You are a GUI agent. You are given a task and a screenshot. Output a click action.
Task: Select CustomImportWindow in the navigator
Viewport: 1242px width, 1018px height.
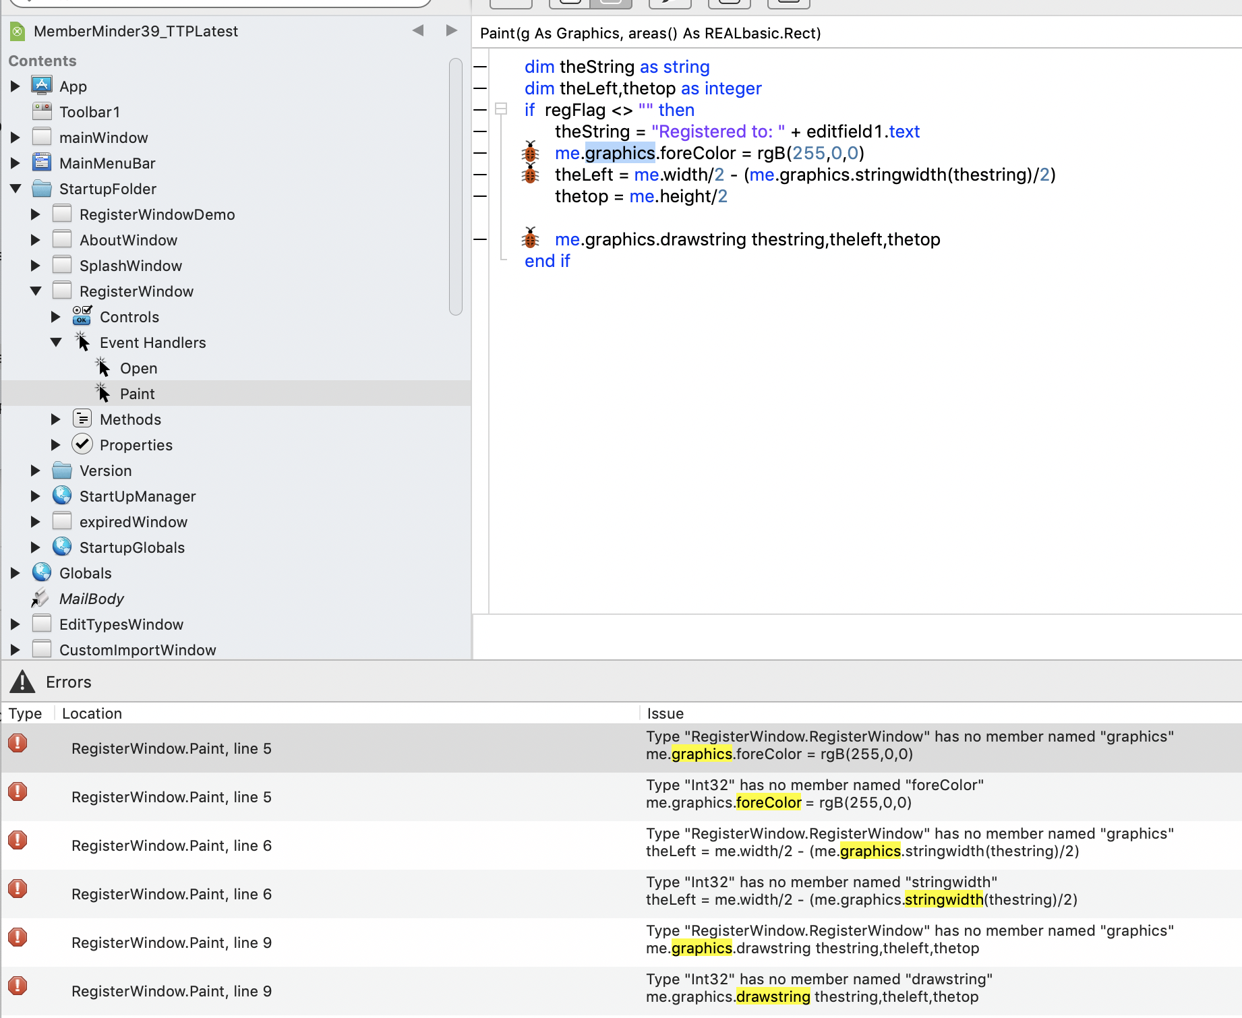pyautogui.click(x=138, y=650)
